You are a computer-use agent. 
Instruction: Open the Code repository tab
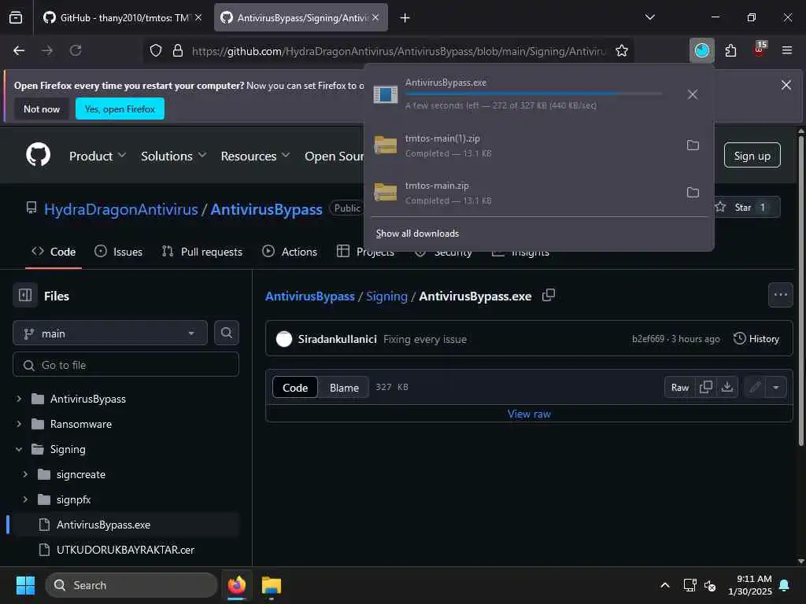pyautogui.click(x=54, y=252)
